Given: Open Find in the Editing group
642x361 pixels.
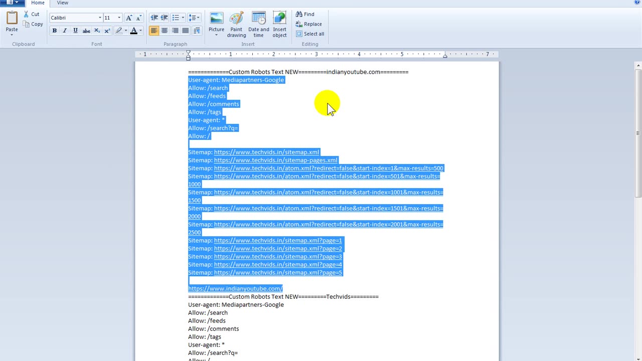Looking at the screenshot, I should click(305, 14).
